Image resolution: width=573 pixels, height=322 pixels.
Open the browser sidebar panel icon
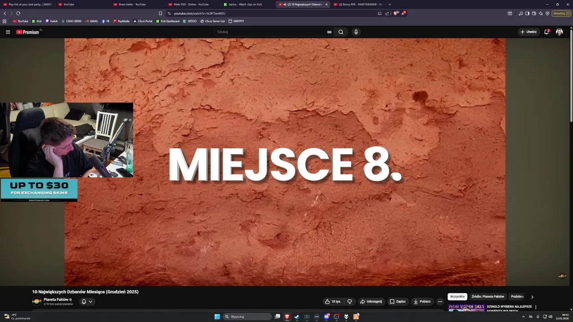click(527, 13)
